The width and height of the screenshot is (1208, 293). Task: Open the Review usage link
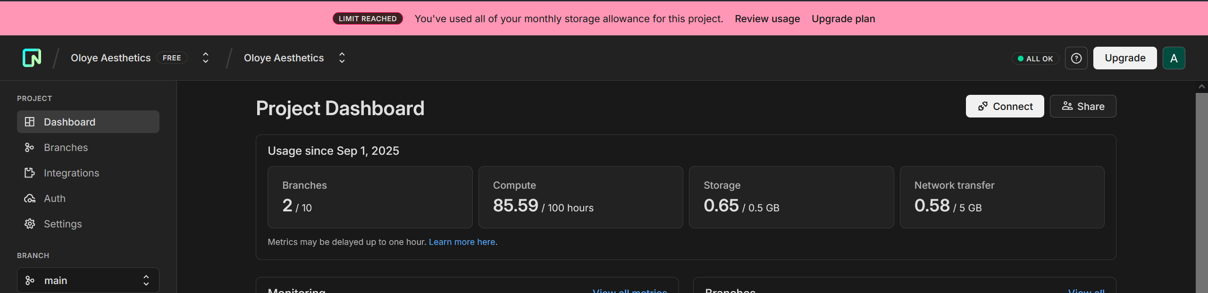point(767,19)
